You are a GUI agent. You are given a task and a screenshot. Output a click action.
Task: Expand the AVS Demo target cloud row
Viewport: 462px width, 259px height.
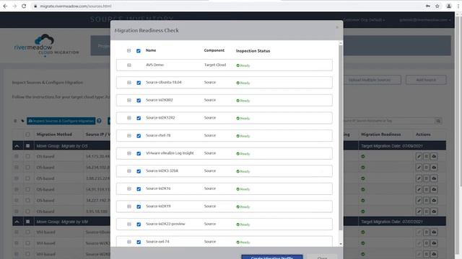tap(129, 65)
